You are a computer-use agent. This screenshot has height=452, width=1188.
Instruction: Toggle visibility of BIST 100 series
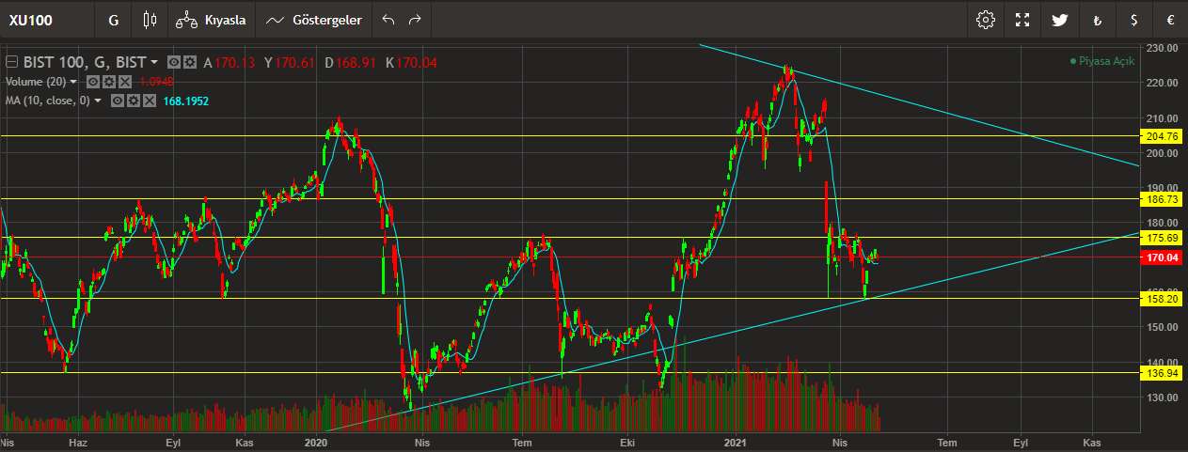click(x=174, y=62)
